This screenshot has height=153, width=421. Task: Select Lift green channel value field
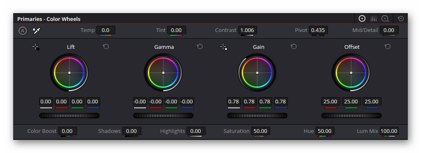[77, 102]
